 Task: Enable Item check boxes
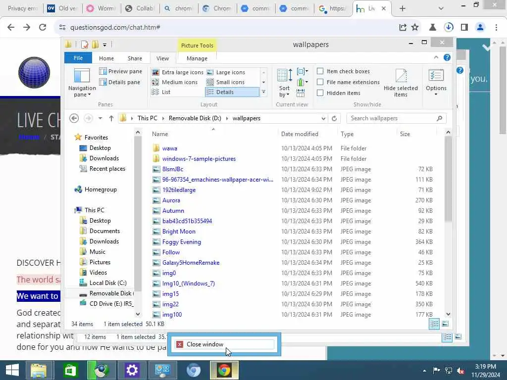(320, 71)
